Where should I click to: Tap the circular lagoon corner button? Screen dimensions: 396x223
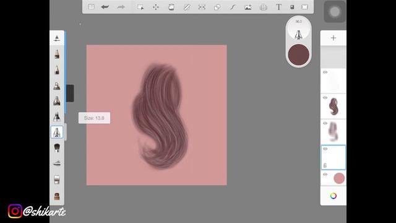pos(335,12)
